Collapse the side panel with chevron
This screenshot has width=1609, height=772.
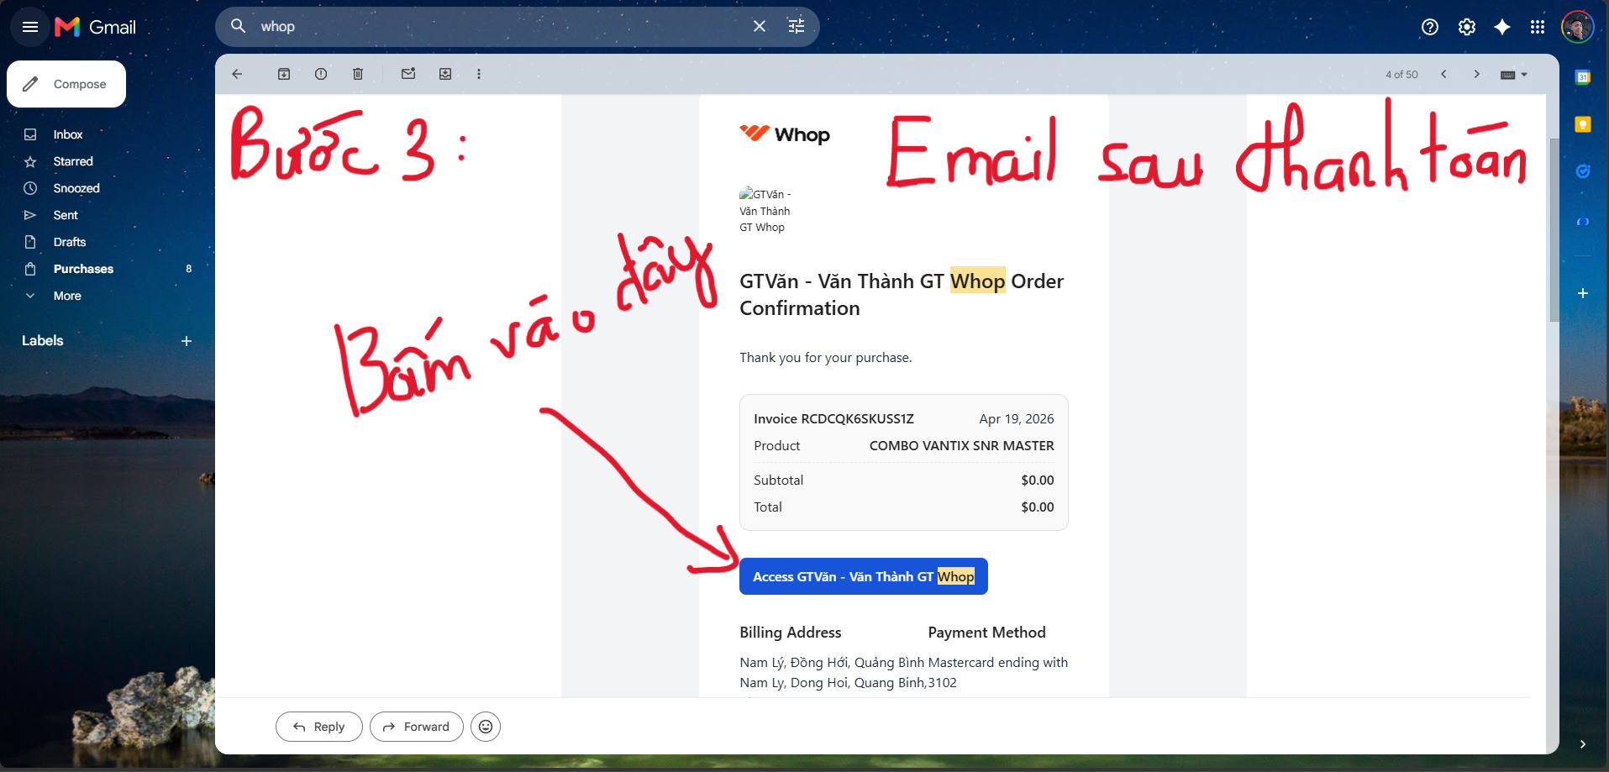1583,744
